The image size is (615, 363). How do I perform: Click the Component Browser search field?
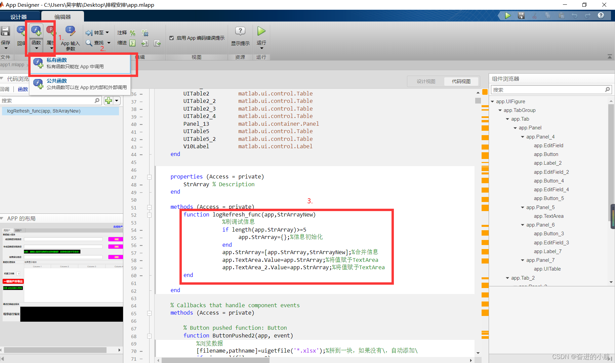[550, 89]
